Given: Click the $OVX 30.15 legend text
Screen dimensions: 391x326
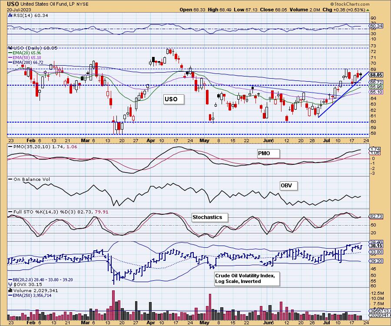Looking at the screenshot, I should click(x=25, y=284).
